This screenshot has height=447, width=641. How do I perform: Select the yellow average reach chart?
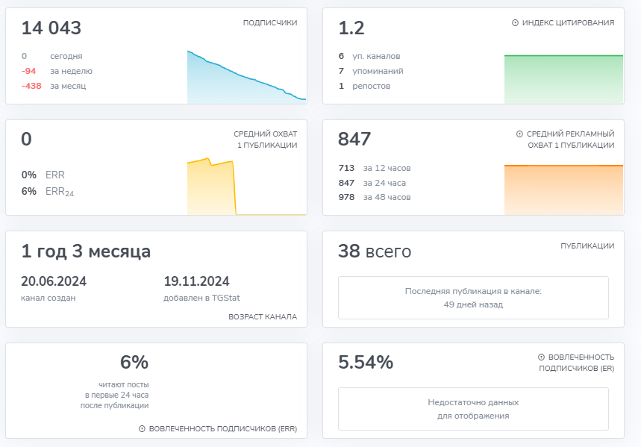pyautogui.click(x=213, y=187)
